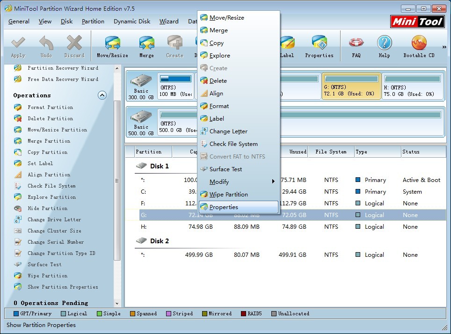This screenshot has width=451, height=334.
Task: Open the Move/Resize tool from the toolbar
Action: click(112, 46)
